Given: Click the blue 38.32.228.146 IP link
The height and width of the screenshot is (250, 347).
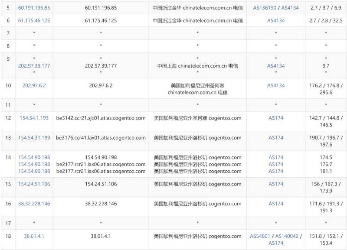Looking at the screenshot, I should (34, 204).
